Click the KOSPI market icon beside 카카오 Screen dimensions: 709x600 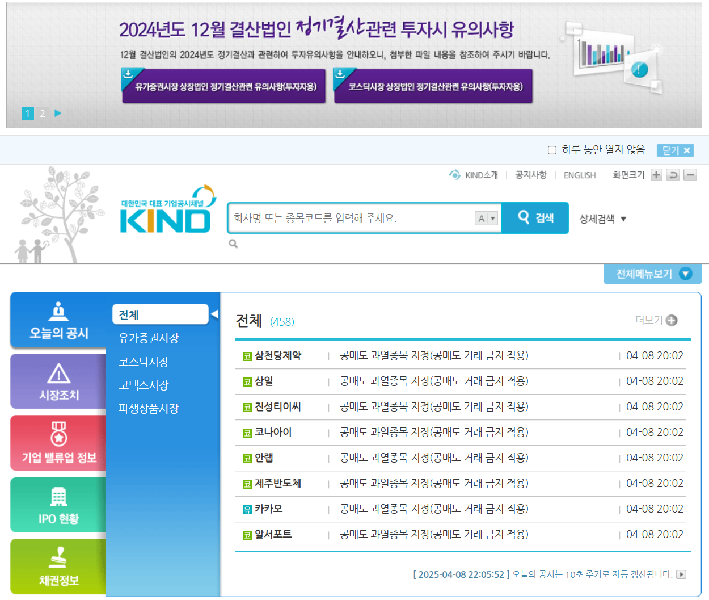(247, 510)
